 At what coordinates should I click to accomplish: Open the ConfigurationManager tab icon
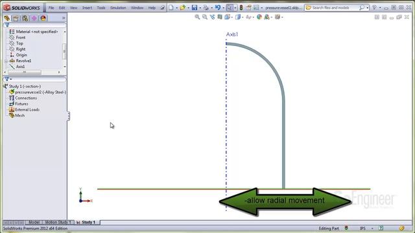[x=25, y=18]
